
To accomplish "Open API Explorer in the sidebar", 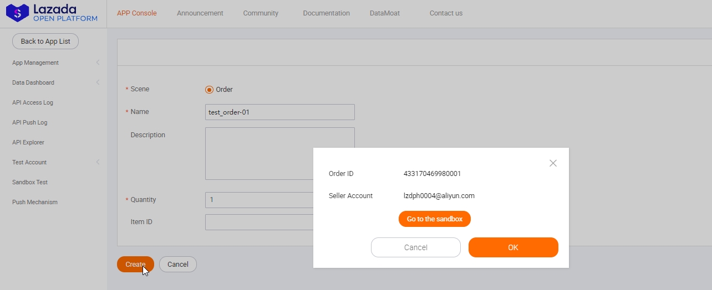I will [x=28, y=142].
